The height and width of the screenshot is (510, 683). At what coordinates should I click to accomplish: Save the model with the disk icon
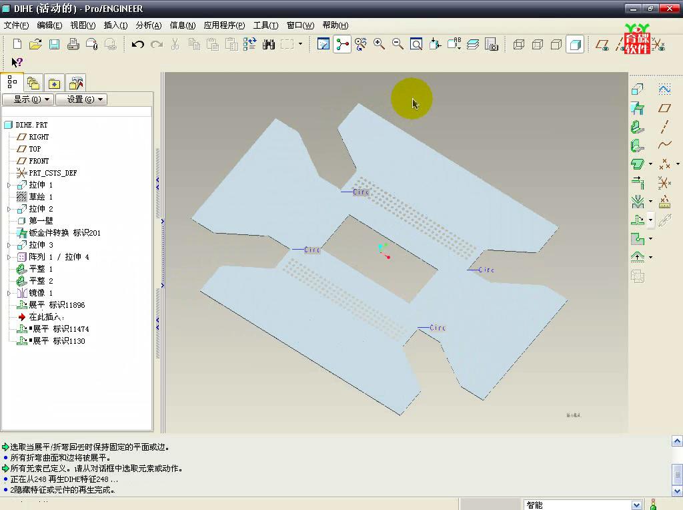[55, 44]
